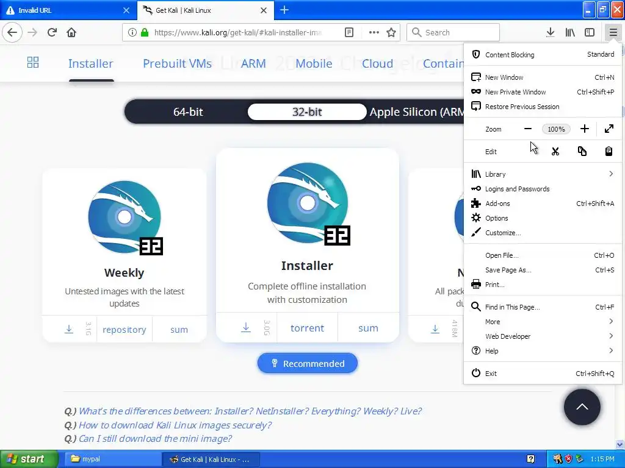Zoom out with the minus button
Screen dimensions: 625x468
pyautogui.click(x=528, y=129)
